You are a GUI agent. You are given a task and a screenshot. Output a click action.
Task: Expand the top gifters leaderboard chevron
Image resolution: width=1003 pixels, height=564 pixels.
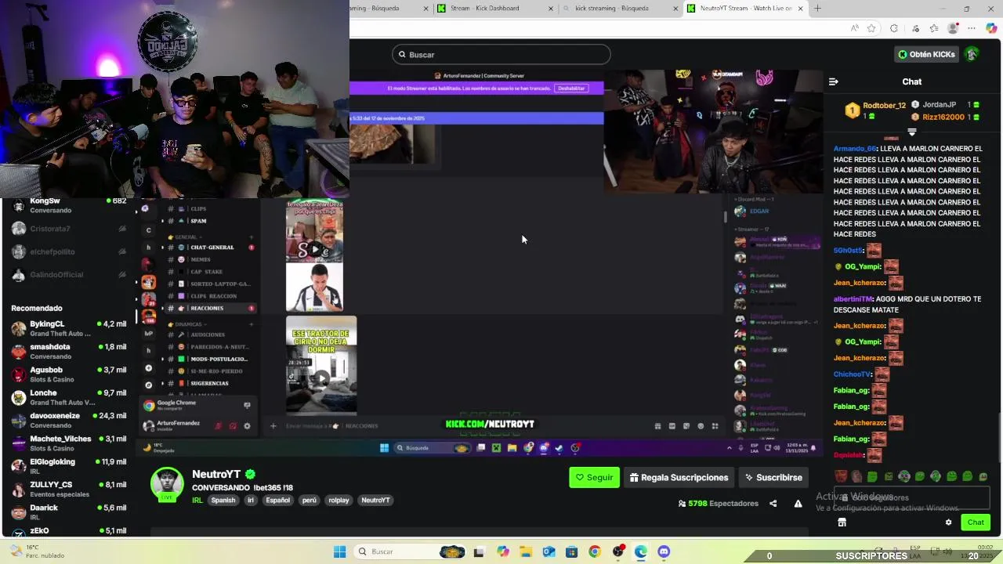coord(911,132)
